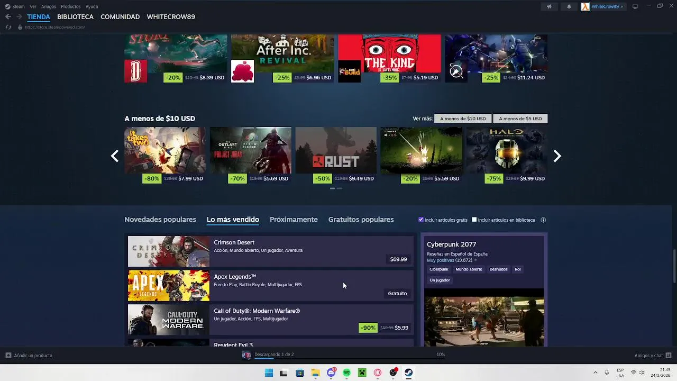Viewport: 677px width, 381px height.
Task: Open Spotify from the taskbar
Action: (x=346, y=373)
